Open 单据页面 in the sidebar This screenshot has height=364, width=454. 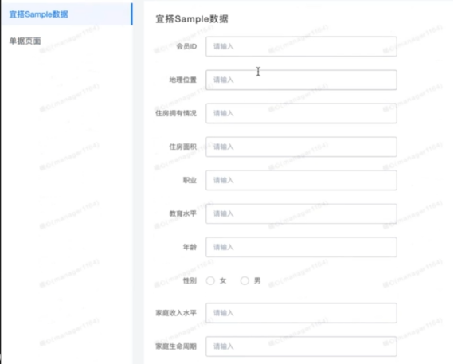tap(25, 41)
